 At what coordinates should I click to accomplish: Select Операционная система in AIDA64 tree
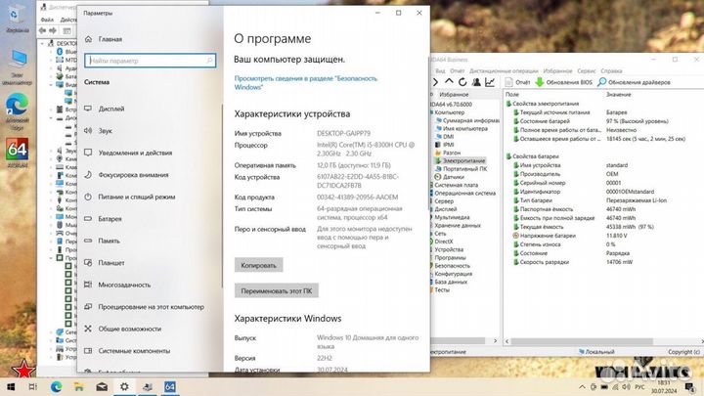coord(464,193)
